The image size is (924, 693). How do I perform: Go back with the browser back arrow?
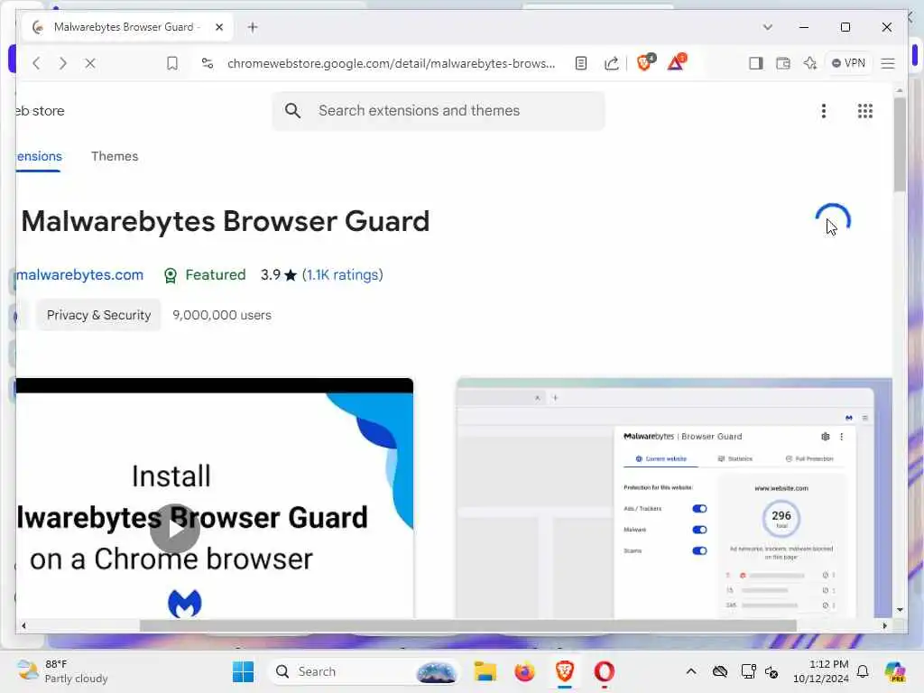coord(36,63)
